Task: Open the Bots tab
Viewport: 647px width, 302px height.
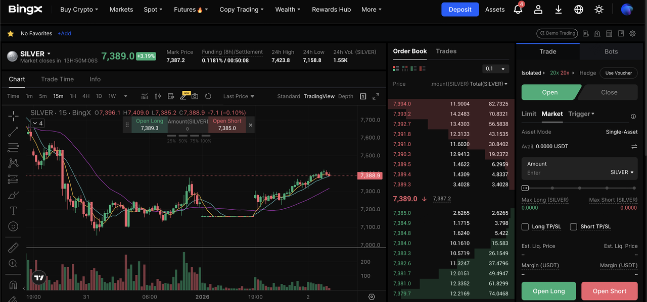Action: 611,51
